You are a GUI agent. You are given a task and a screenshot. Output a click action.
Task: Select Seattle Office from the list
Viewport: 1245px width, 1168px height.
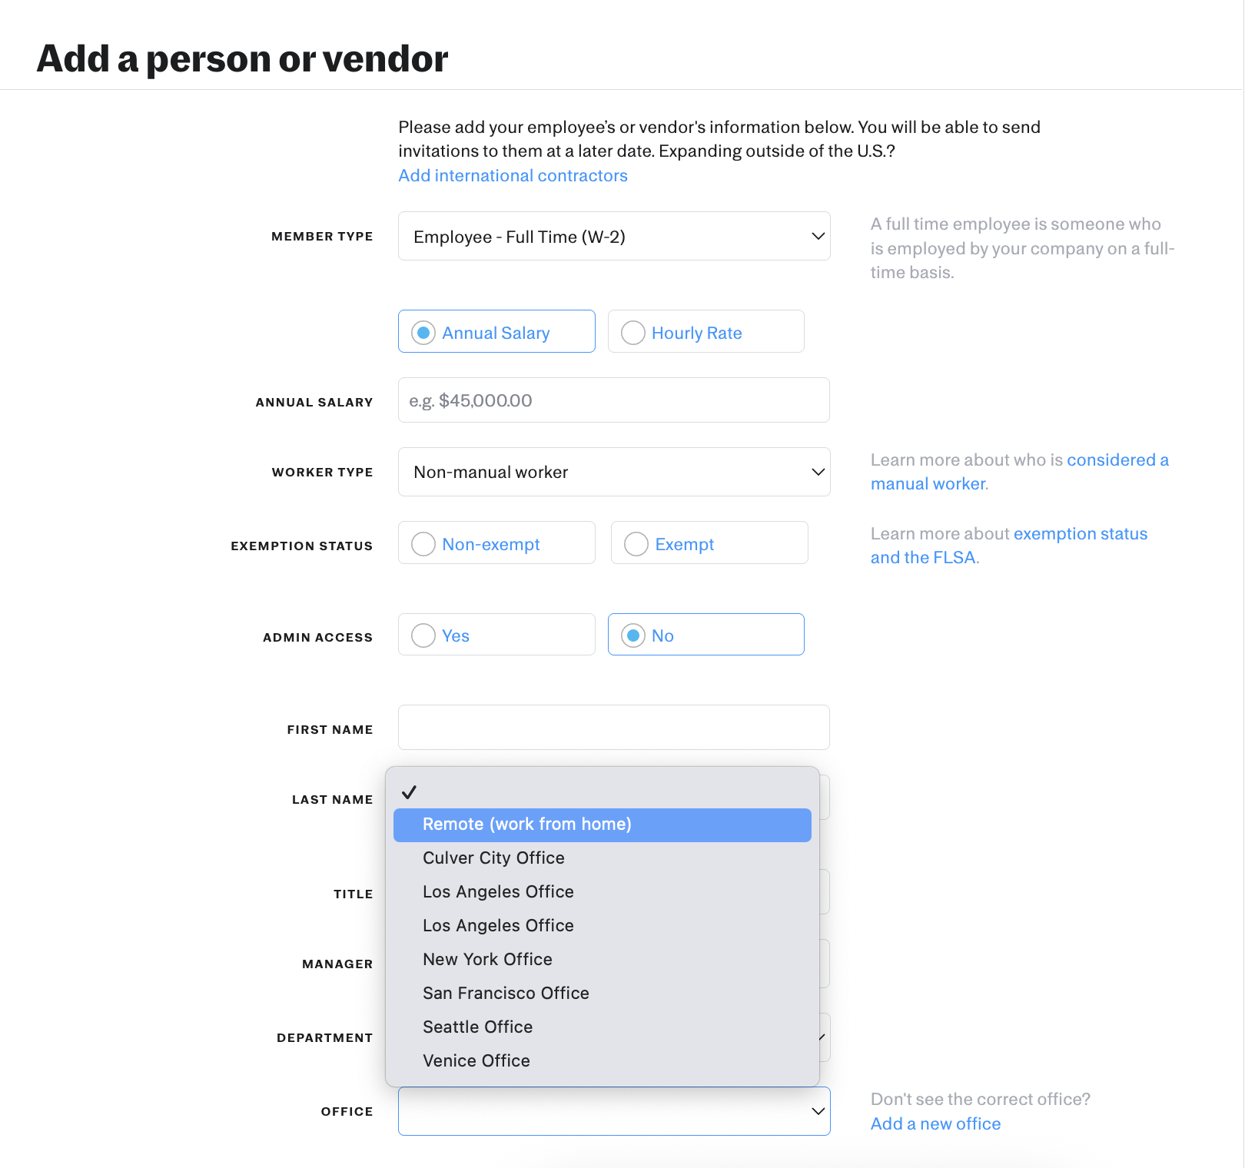[x=477, y=1027]
